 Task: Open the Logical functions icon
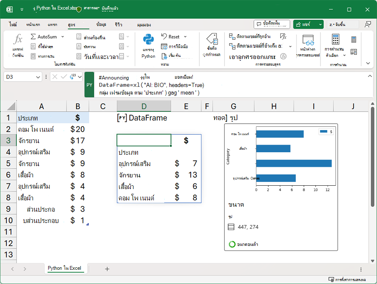[79, 37]
